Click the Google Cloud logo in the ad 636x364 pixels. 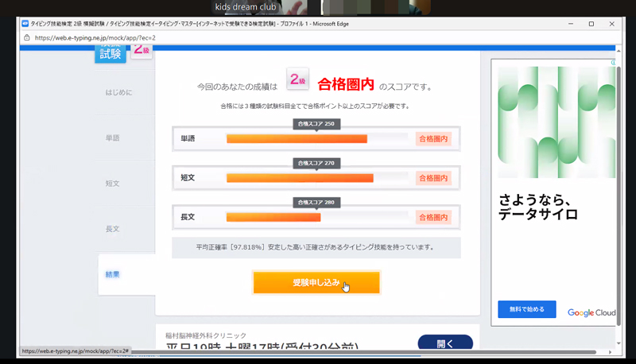coord(592,312)
